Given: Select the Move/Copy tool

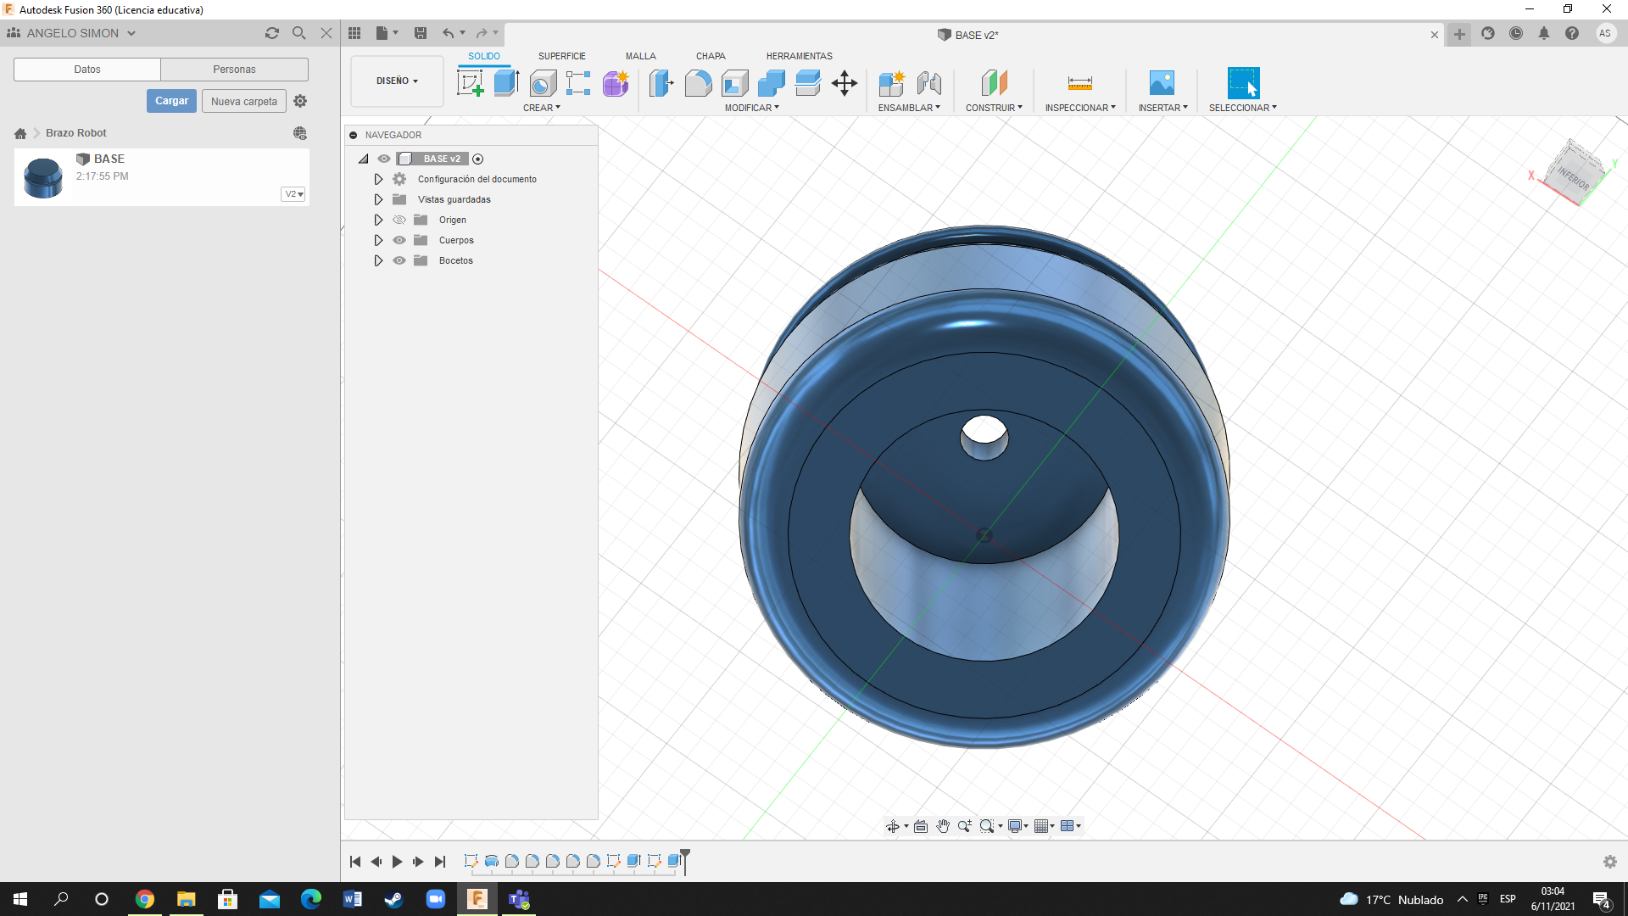Looking at the screenshot, I should [x=845, y=83].
